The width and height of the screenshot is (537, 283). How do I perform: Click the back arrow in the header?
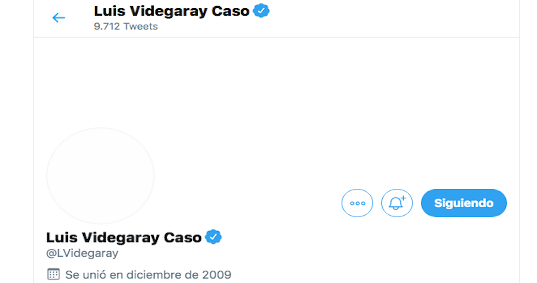(59, 18)
